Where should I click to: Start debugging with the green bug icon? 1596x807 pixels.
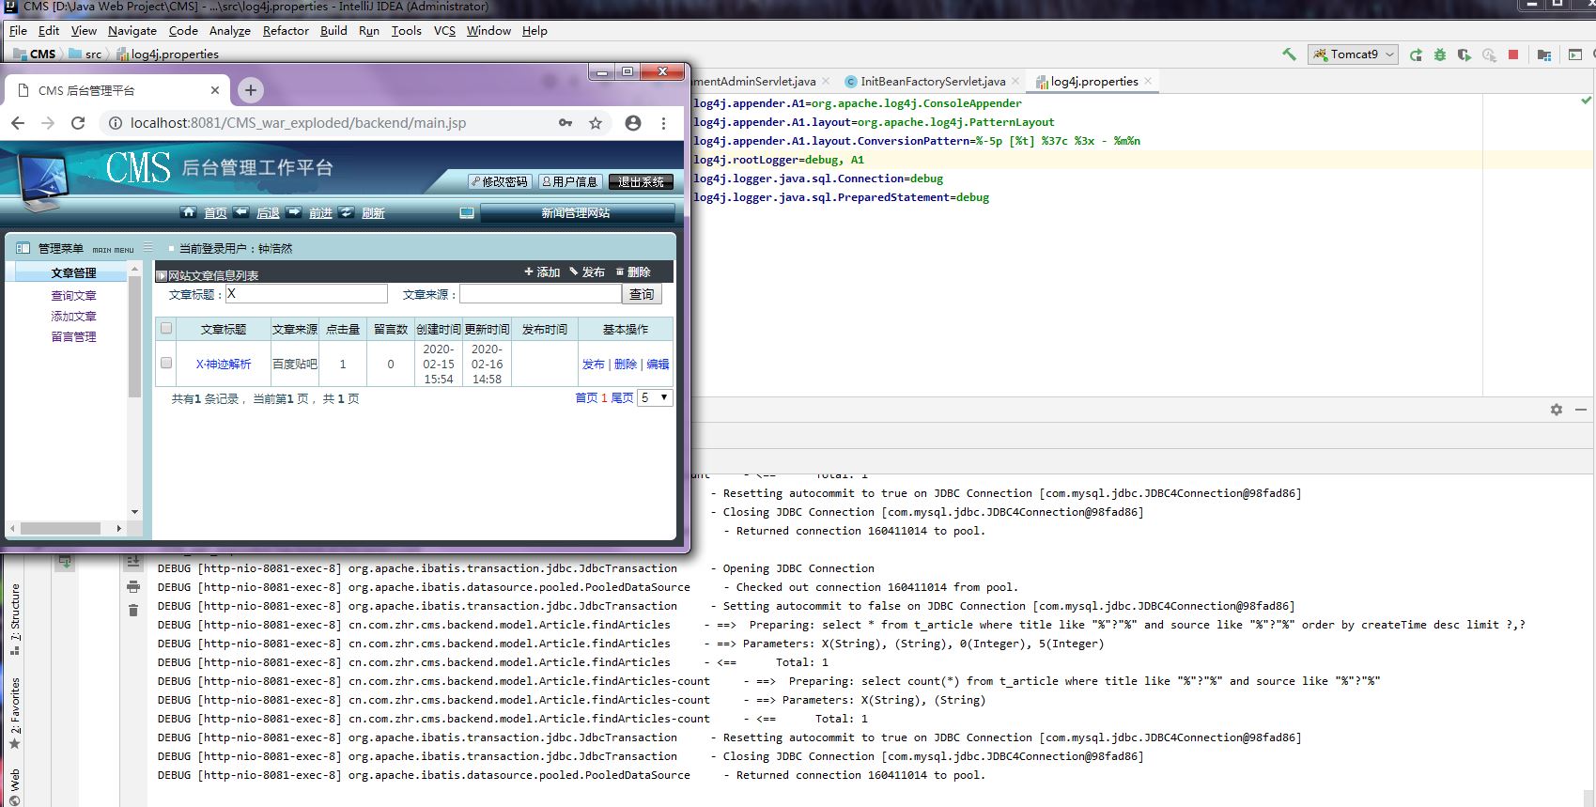[x=1440, y=54]
